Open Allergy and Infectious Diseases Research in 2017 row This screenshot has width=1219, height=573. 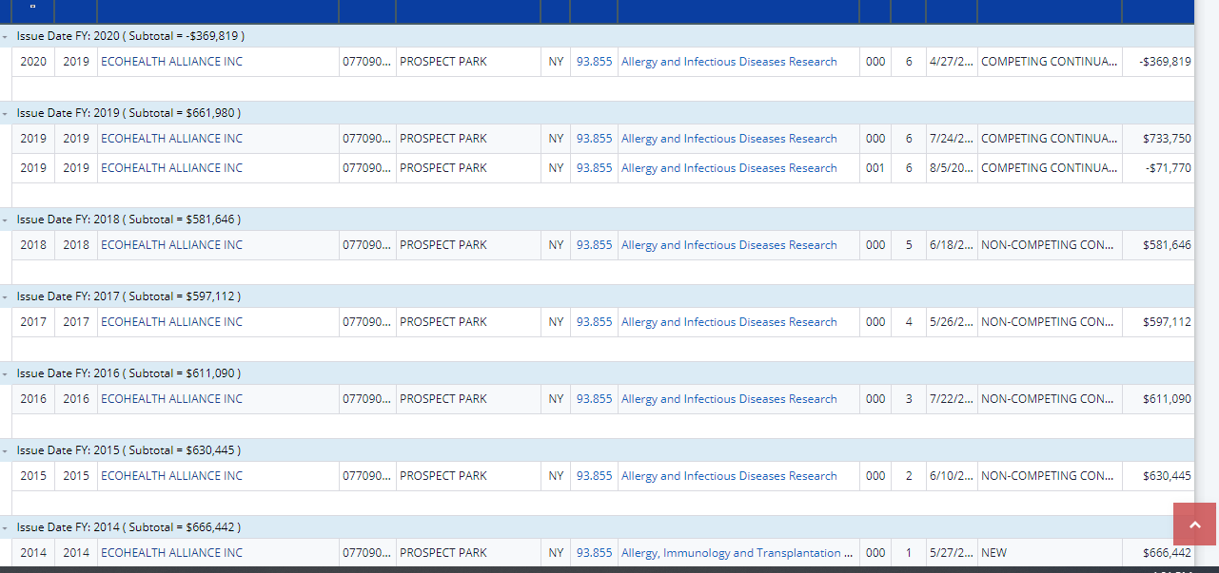pyautogui.click(x=729, y=322)
